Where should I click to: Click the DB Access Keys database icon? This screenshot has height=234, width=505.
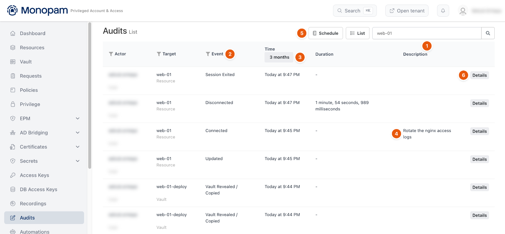(x=13, y=189)
